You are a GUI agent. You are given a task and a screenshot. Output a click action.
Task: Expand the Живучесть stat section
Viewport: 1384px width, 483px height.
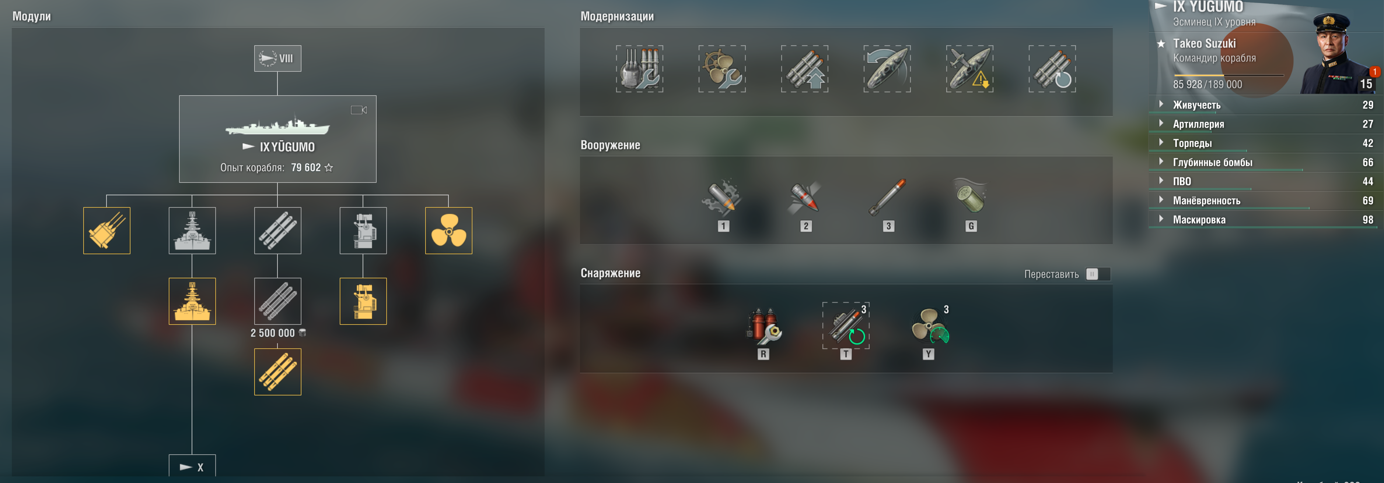point(1263,105)
